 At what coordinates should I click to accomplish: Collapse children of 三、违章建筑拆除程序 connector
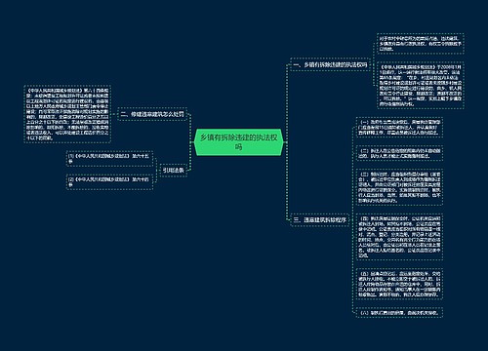click(351, 219)
